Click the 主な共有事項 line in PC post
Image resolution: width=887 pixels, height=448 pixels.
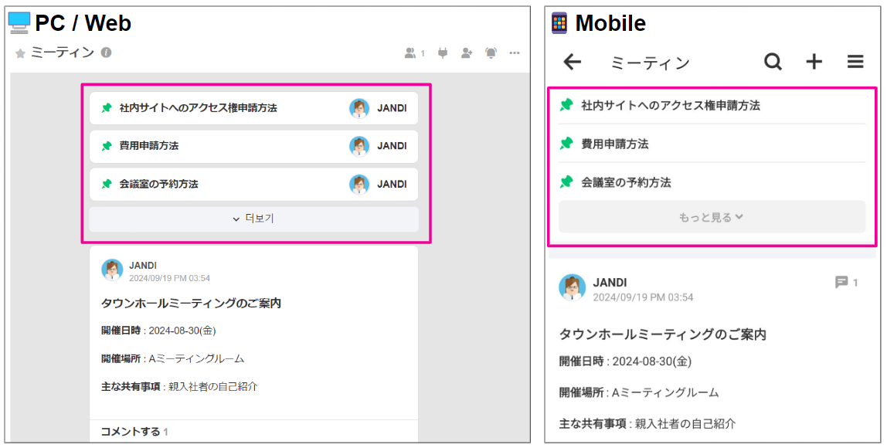pos(179,387)
